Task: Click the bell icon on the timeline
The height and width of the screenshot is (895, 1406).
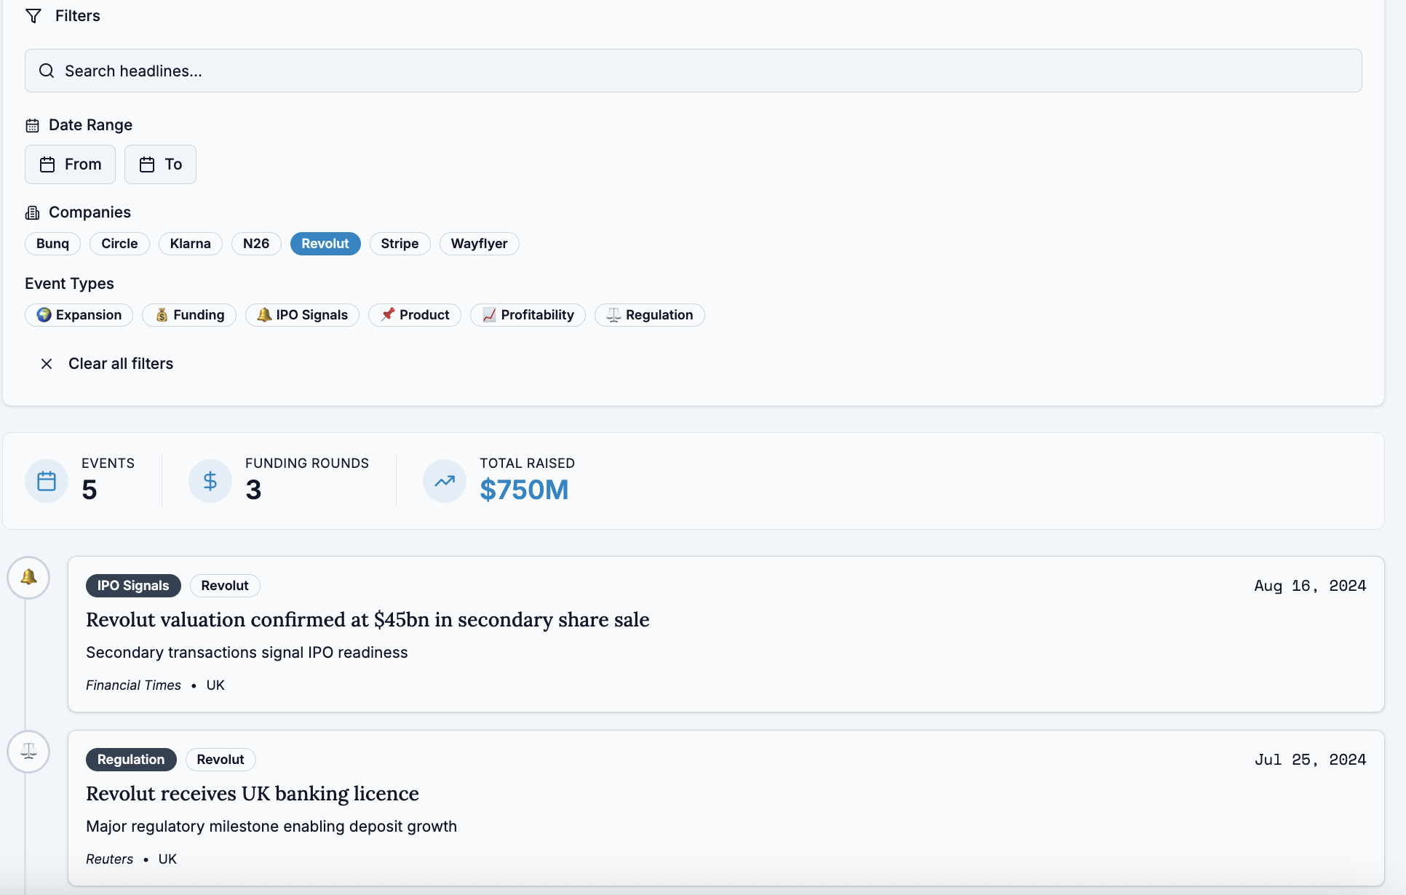Action: click(28, 578)
